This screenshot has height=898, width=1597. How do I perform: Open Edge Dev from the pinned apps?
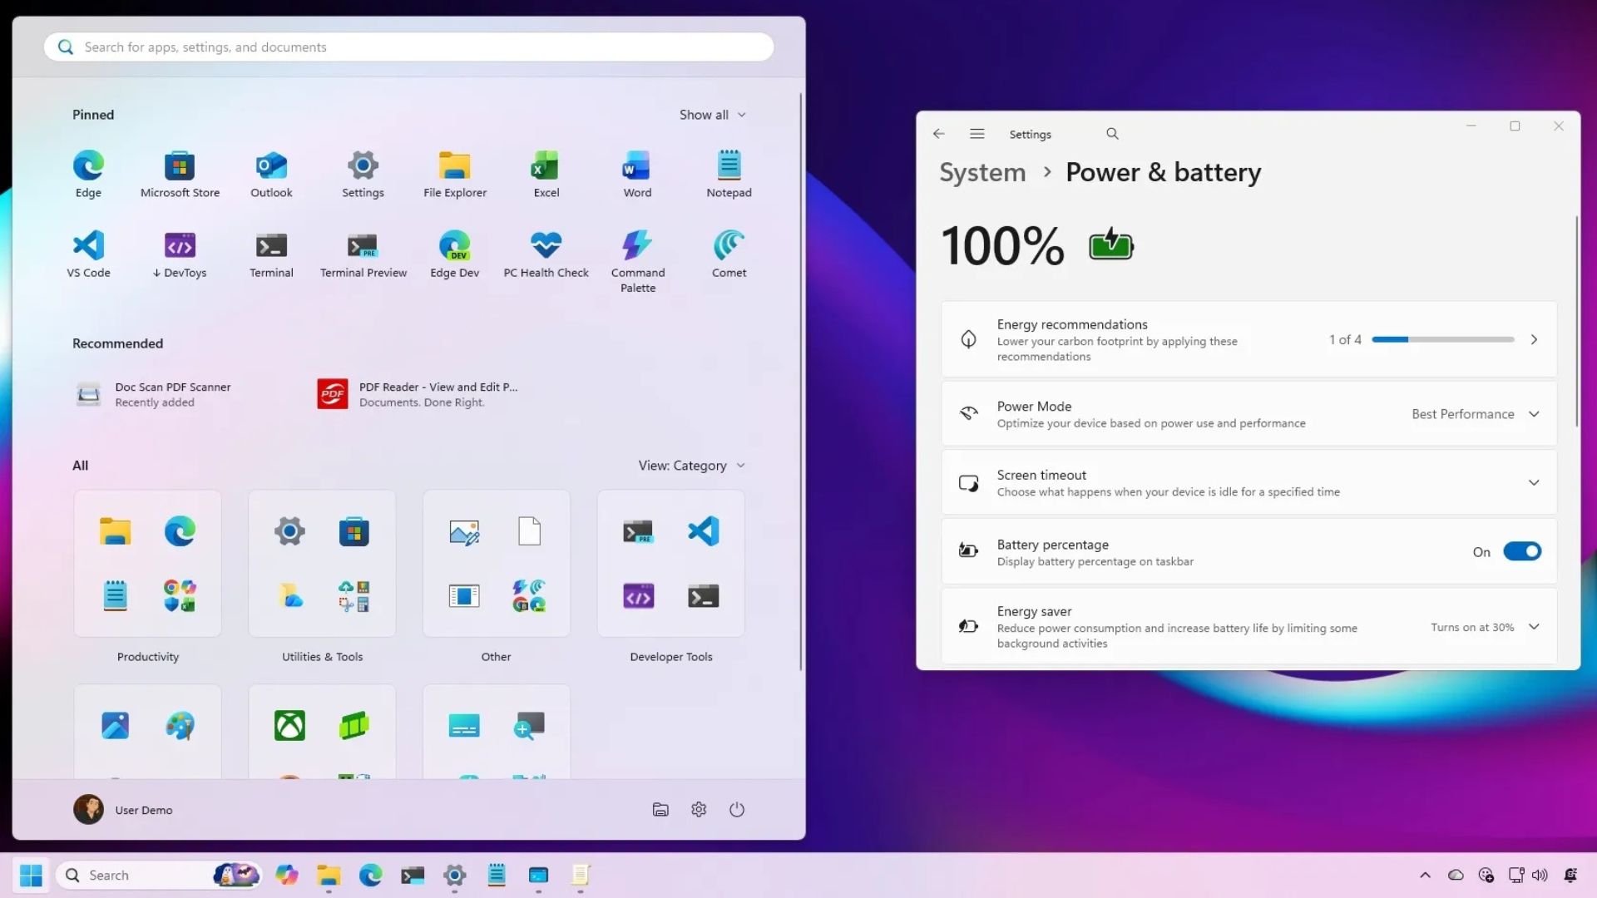click(454, 254)
